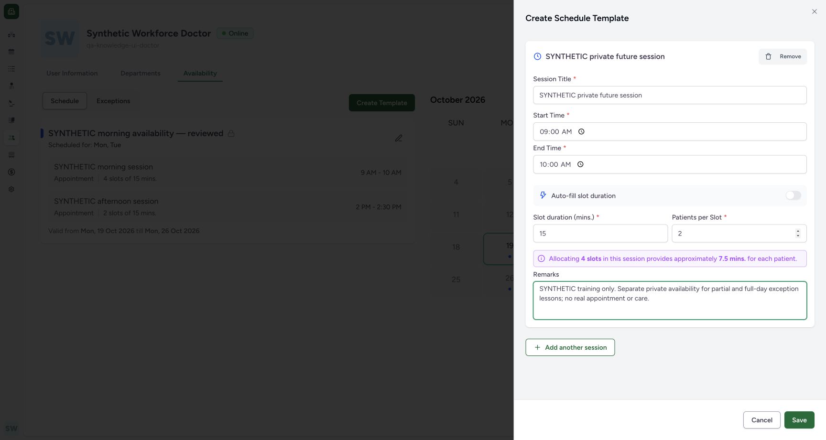Select the Schedule sub-tab
The image size is (826, 440).
[x=65, y=101]
